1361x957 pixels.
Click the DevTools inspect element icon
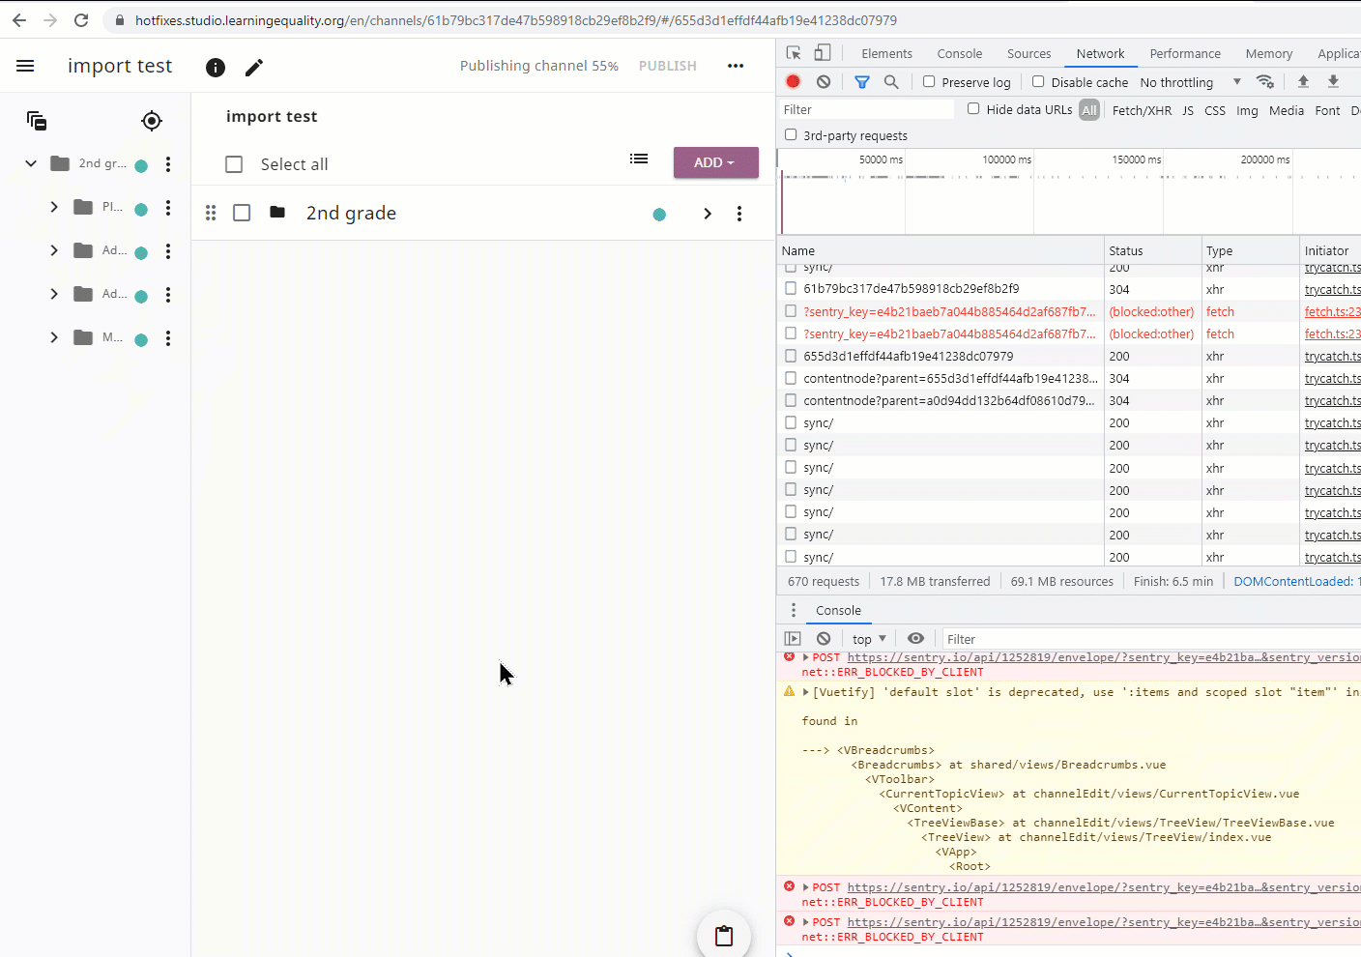[794, 53]
